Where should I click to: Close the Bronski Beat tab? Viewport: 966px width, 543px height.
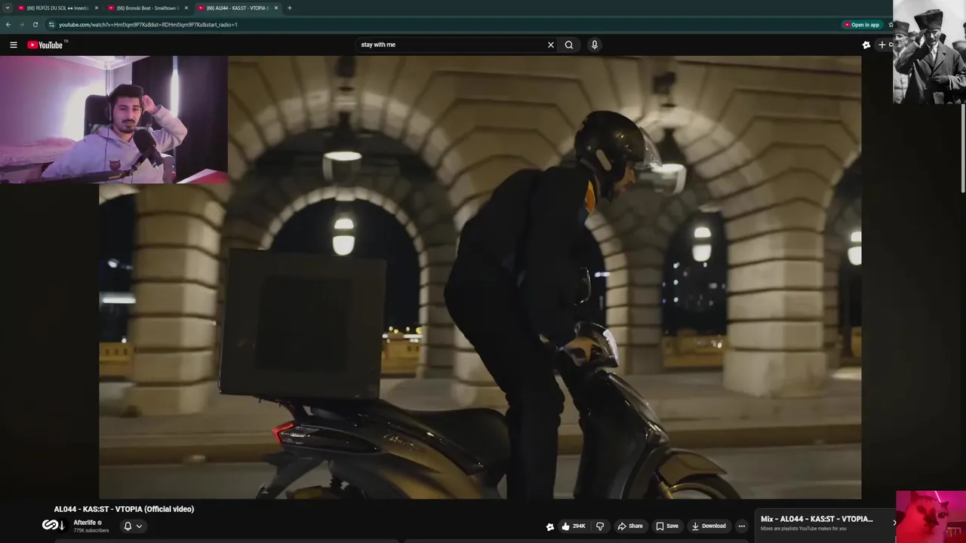tap(186, 8)
